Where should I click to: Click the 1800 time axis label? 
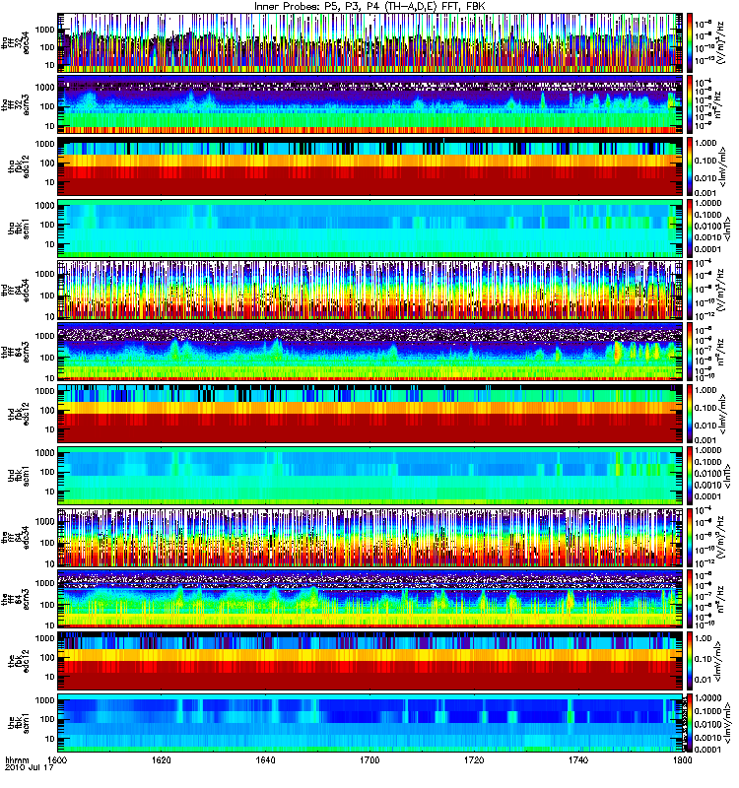coord(682,759)
